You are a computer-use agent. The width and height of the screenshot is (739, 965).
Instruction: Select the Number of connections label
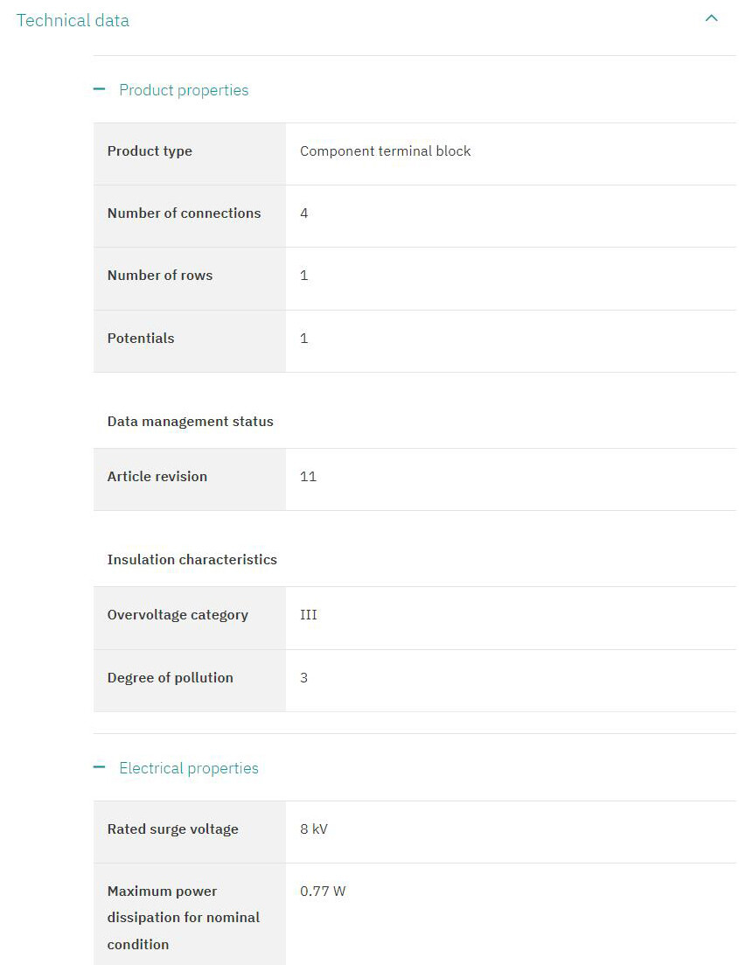click(184, 213)
